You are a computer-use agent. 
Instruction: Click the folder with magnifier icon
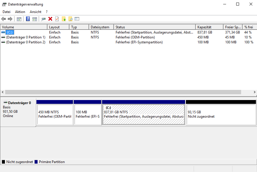point(70,19)
